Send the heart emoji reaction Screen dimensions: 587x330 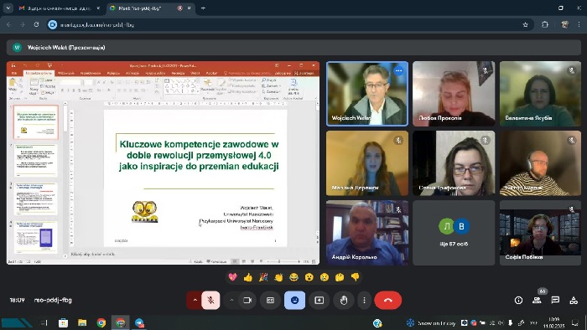tap(233, 277)
